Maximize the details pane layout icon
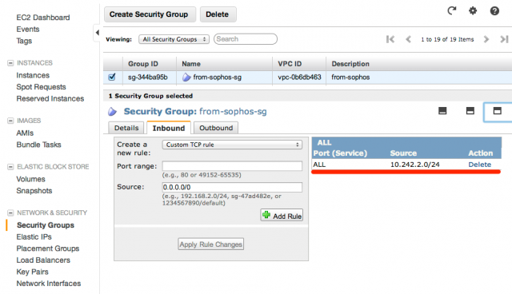Viewport: 512px width, 294px height. pos(497,111)
